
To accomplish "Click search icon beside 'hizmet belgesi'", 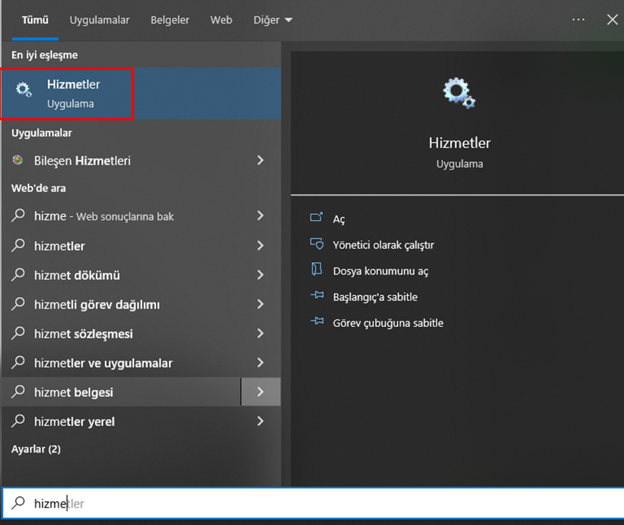I will 18,392.
